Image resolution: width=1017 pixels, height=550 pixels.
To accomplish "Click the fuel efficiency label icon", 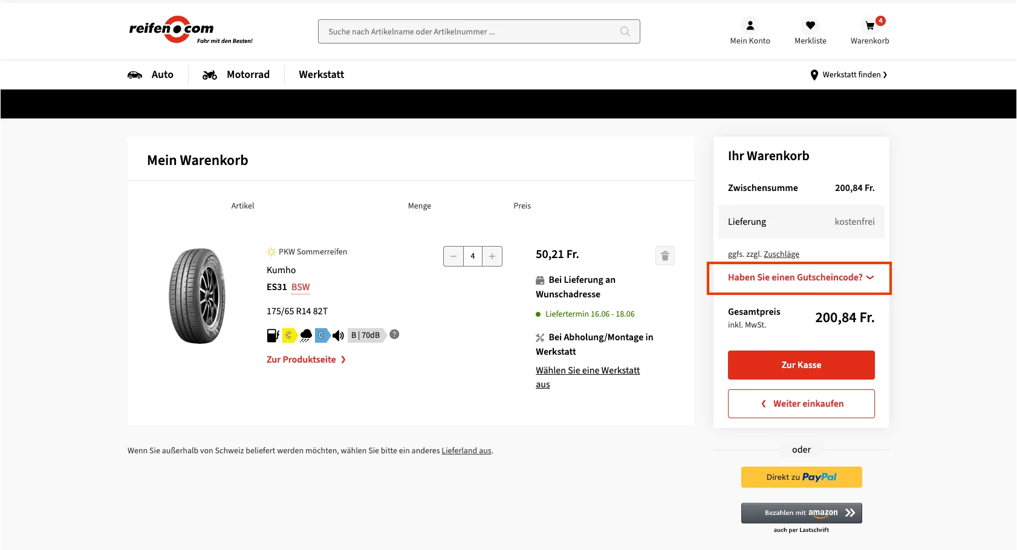I will pos(273,335).
